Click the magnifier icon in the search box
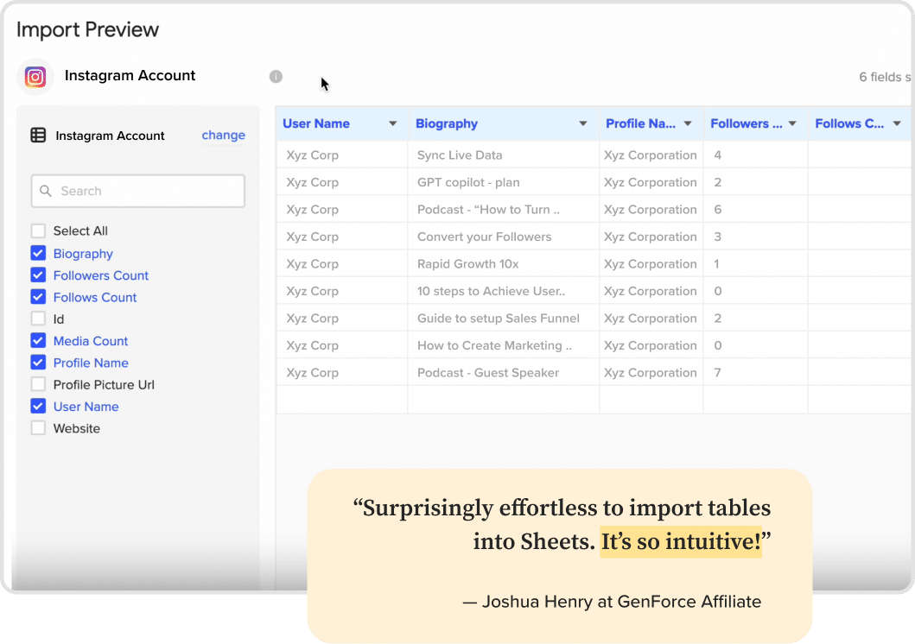 click(x=46, y=191)
